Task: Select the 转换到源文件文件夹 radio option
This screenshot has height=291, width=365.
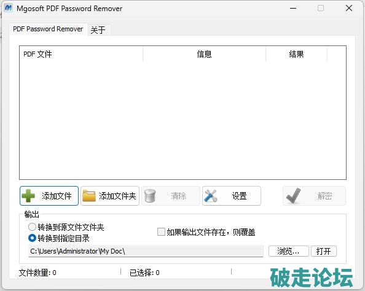Action: [x=32, y=227]
